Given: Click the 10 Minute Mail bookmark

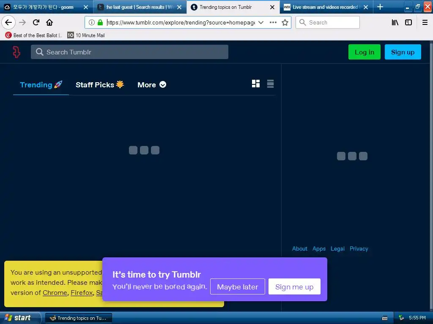Looking at the screenshot, I should click(x=86, y=35).
